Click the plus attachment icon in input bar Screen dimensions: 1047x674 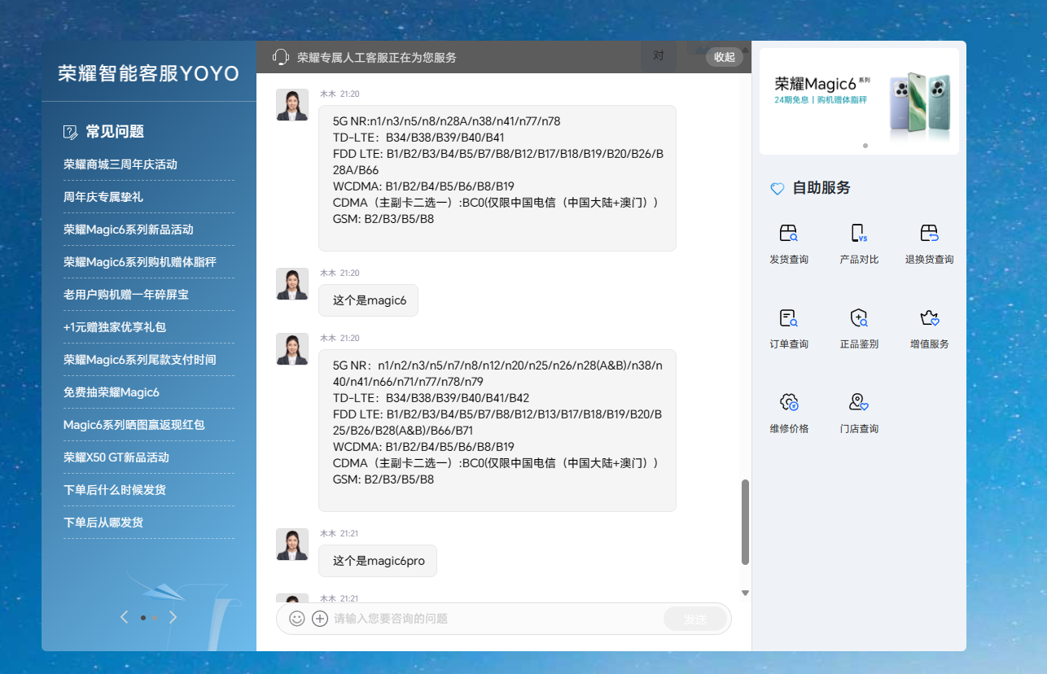(x=320, y=619)
